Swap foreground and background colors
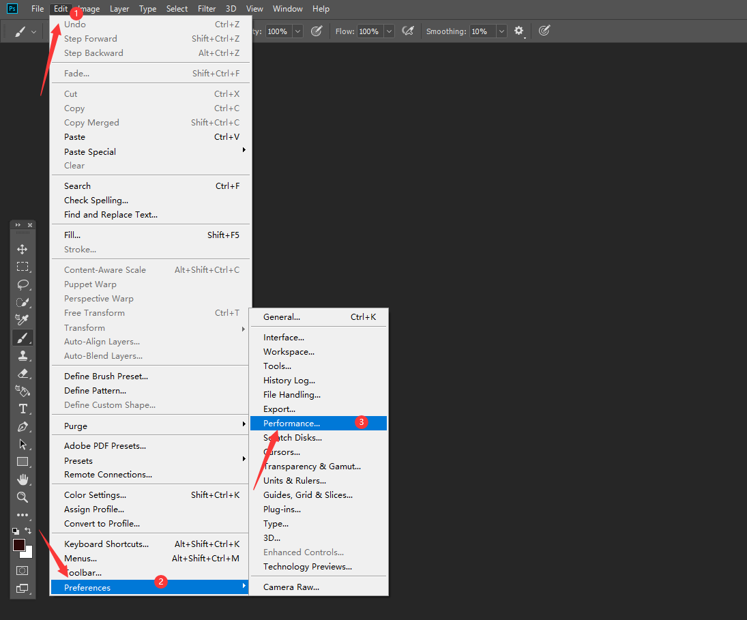The image size is (747, 620). pyautogui.click(x=28, y=531)
